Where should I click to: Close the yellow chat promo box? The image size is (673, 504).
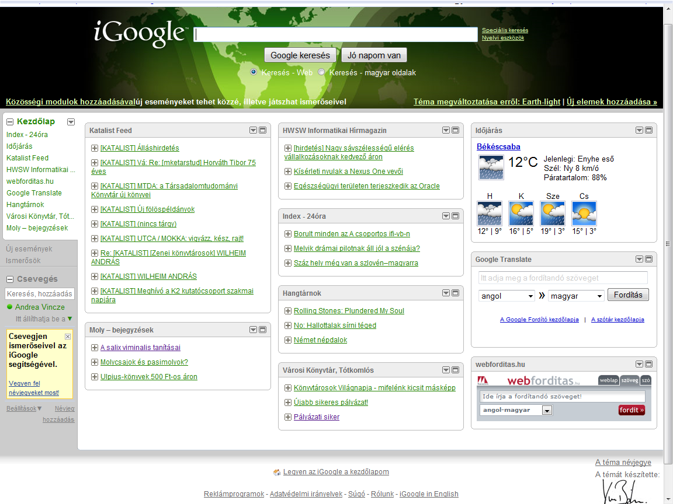67,337
